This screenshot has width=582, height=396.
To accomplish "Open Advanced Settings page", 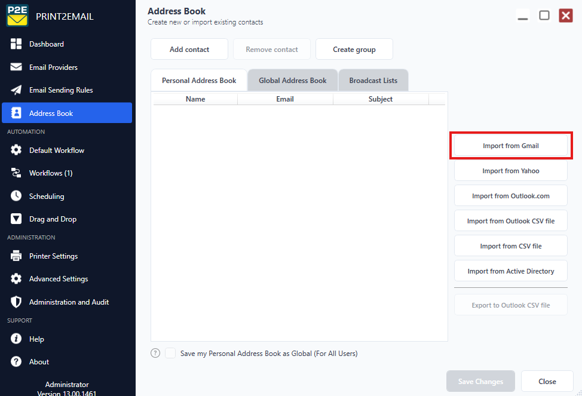I will pos(67,279).
